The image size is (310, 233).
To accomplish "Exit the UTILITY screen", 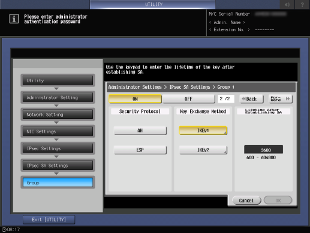I will pyautogui.click(x=49, y=220).
